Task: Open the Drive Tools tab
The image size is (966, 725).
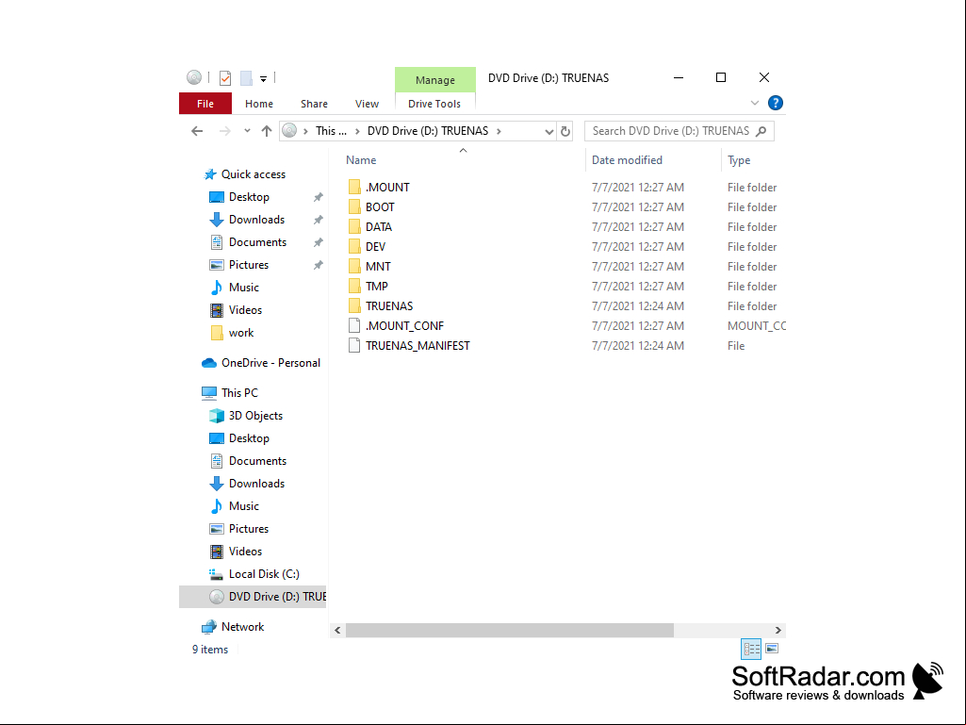Action: point(434,104)
